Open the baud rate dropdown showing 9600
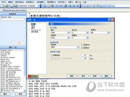This screenshot has height=97, width=130. [x=68, y=38]
